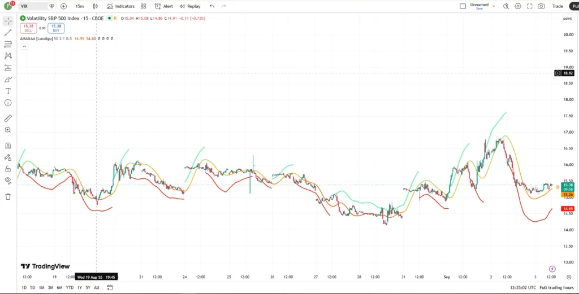Viewport: 579px width, 294px height.
Task: Hide all drawings with eye icon
Action: pyautogui.click(x=8, y=181)
